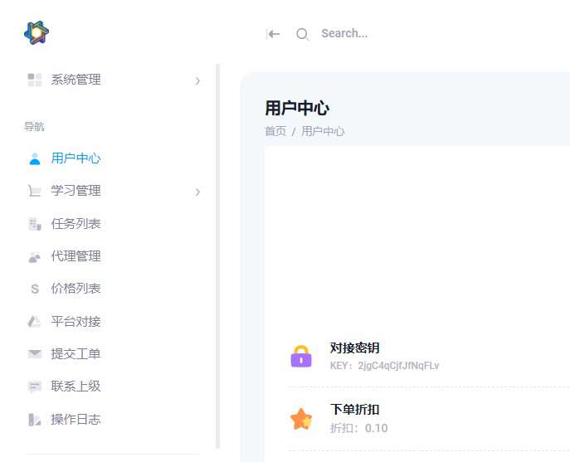570x462 pixels.
Task: Click the 导航 section label
Action: pyautogui.click(x=34, y=127)
